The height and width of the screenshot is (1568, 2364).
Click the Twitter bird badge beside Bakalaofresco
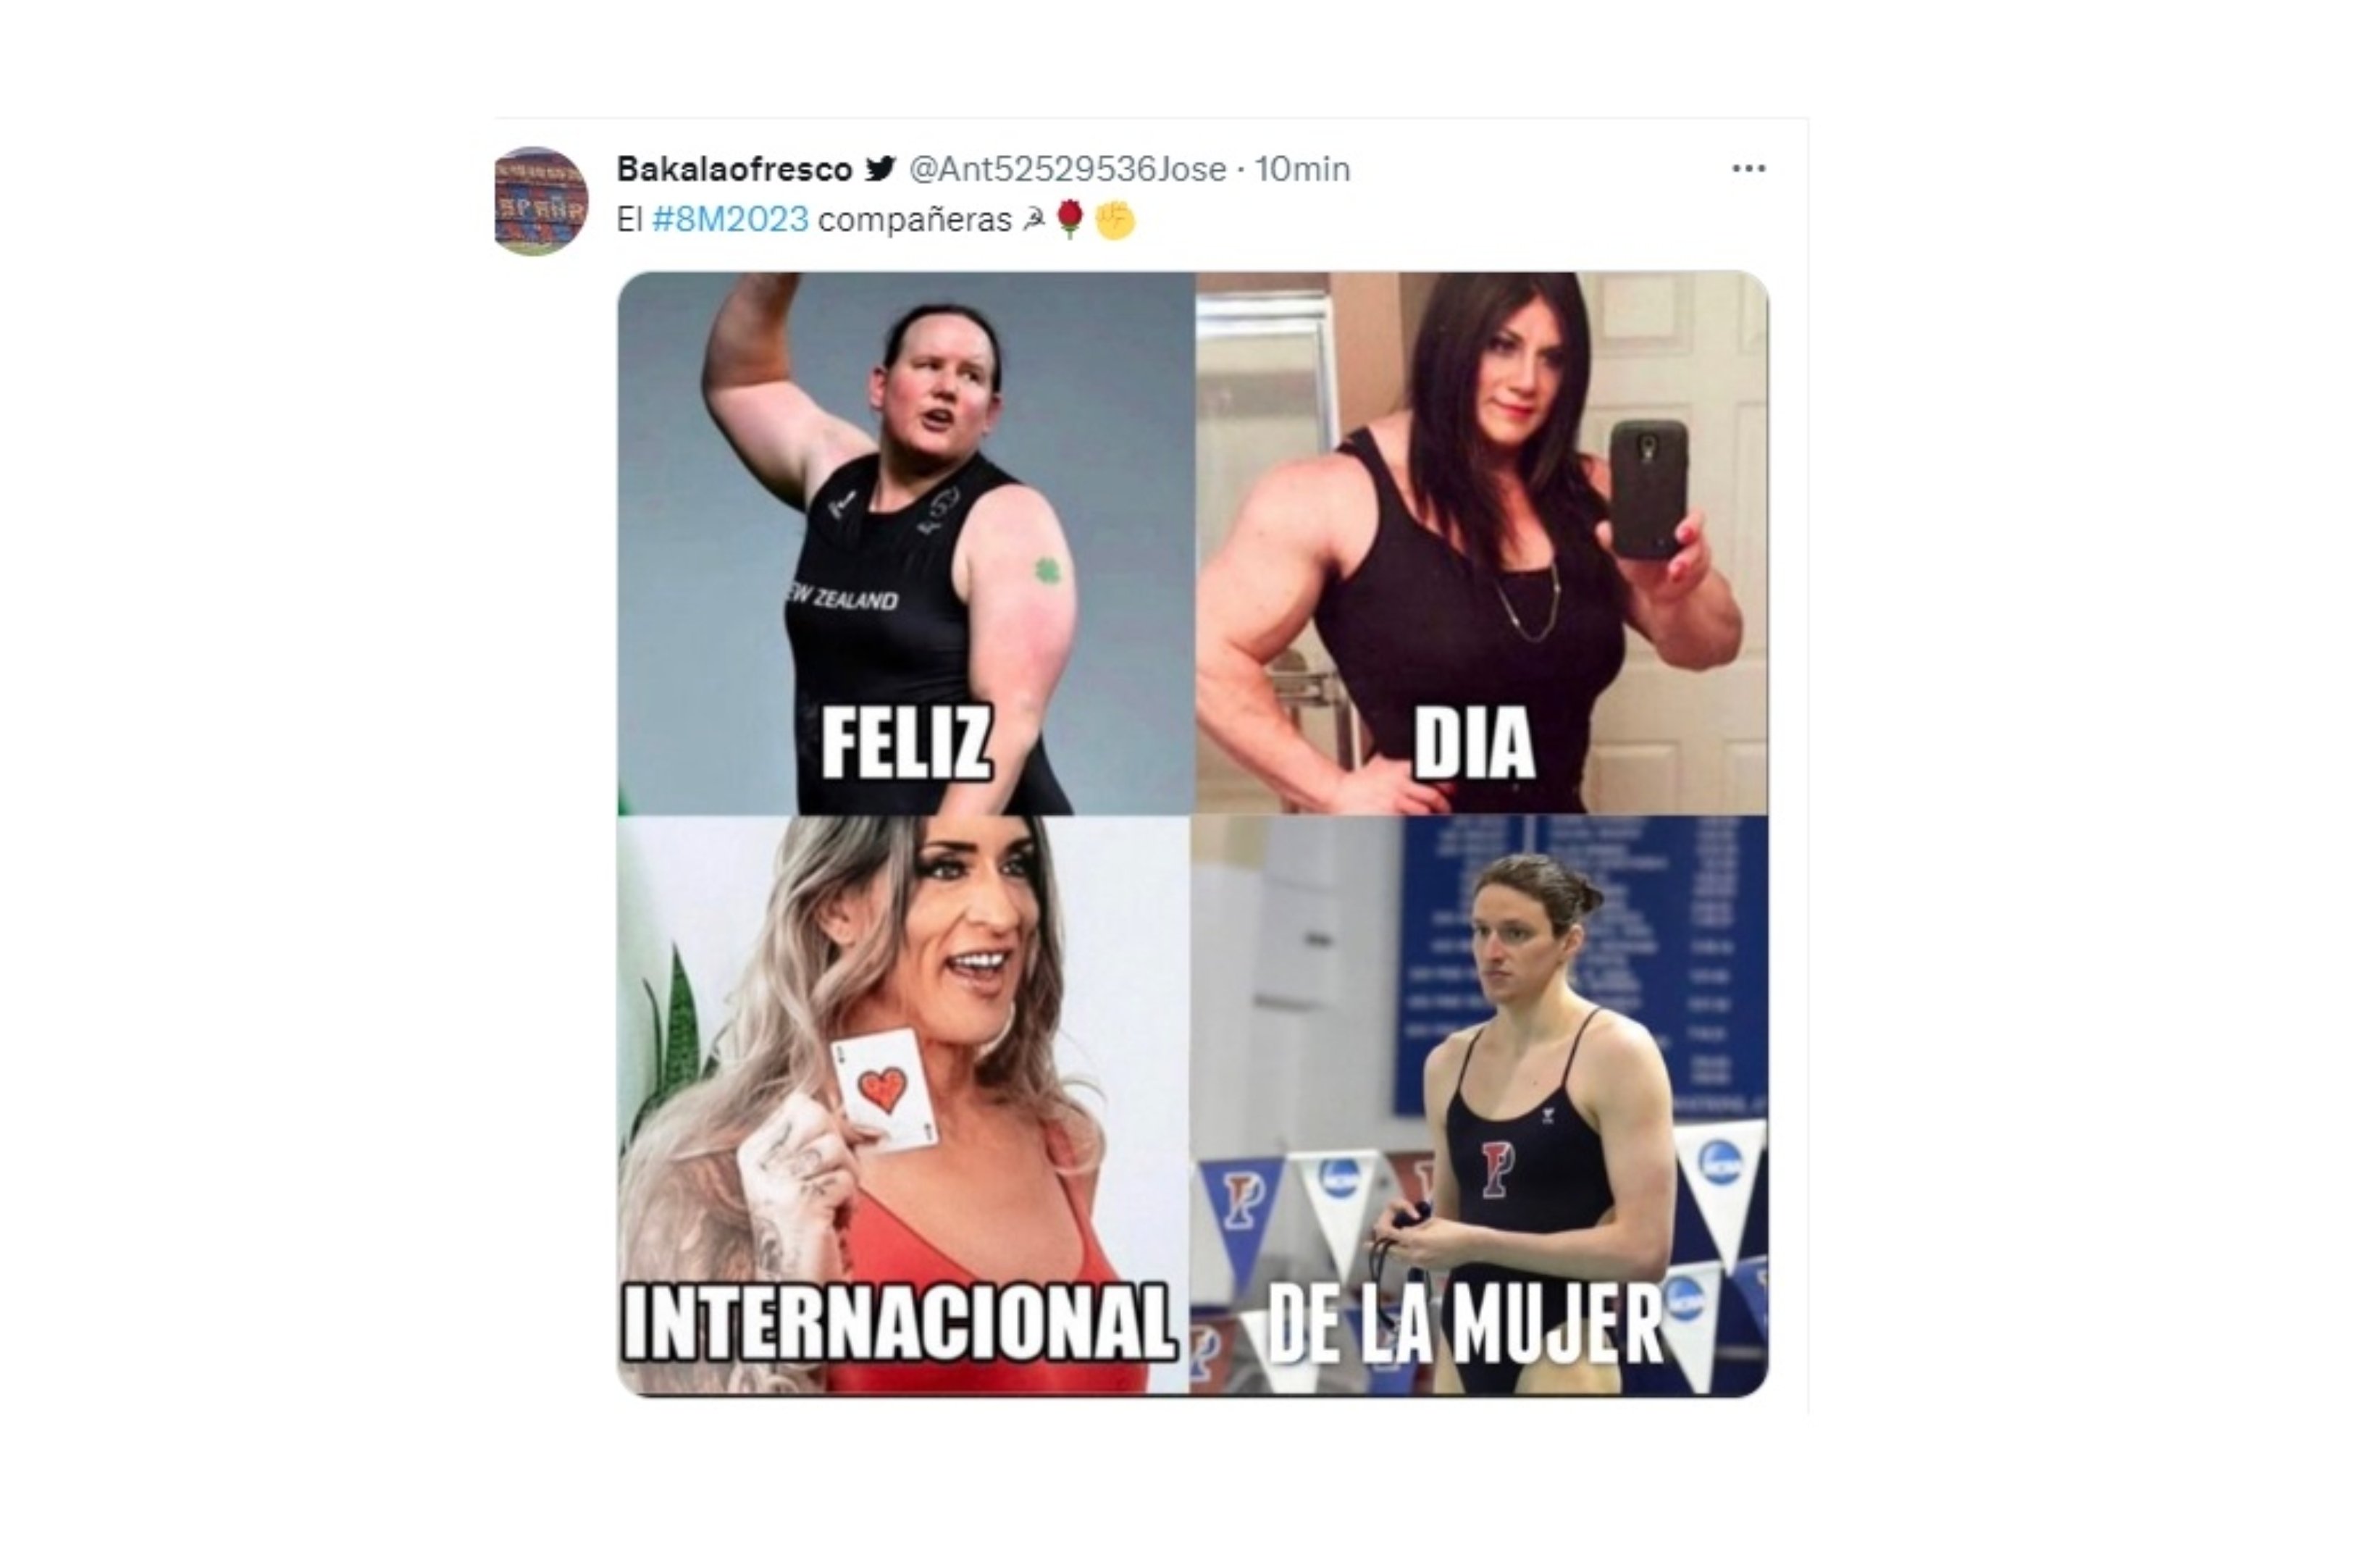click(x=880, y=168)
